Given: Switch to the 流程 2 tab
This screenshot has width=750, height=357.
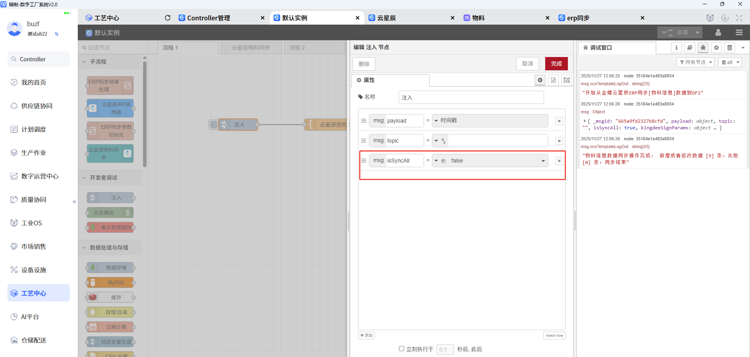Looking at the screenshot, I should pos(297,48).
